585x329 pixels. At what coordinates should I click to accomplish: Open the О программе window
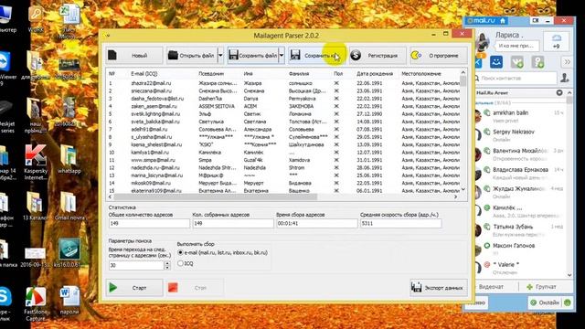click(439, 55)
